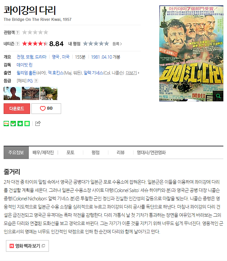The image size is (227, 261).
Task: Expand cast list with 더보기
Action: coord(132,73)
